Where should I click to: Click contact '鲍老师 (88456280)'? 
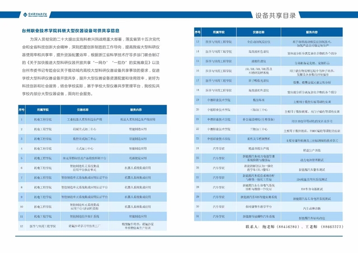pyautogui.click(x=281, y=227)
